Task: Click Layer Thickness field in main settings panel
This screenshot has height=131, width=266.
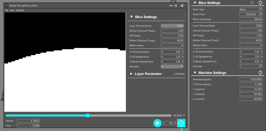Action: (x=251, y=26)
